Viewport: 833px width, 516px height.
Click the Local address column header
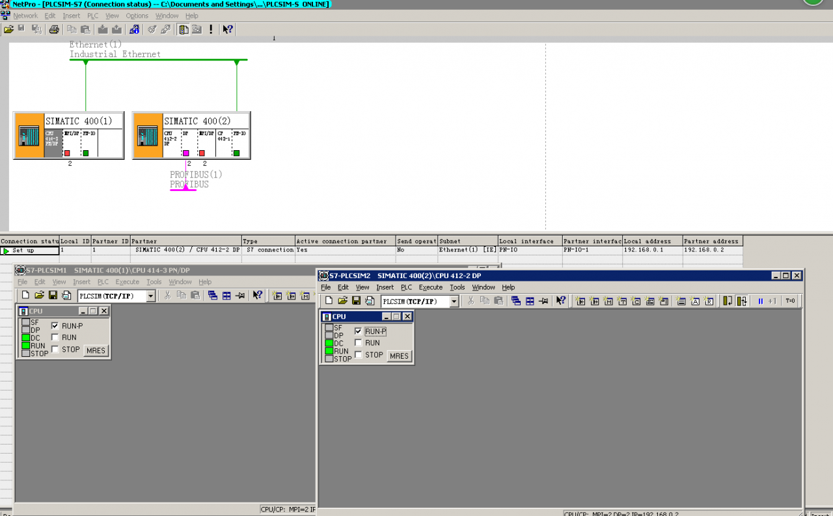pos(652,241)
